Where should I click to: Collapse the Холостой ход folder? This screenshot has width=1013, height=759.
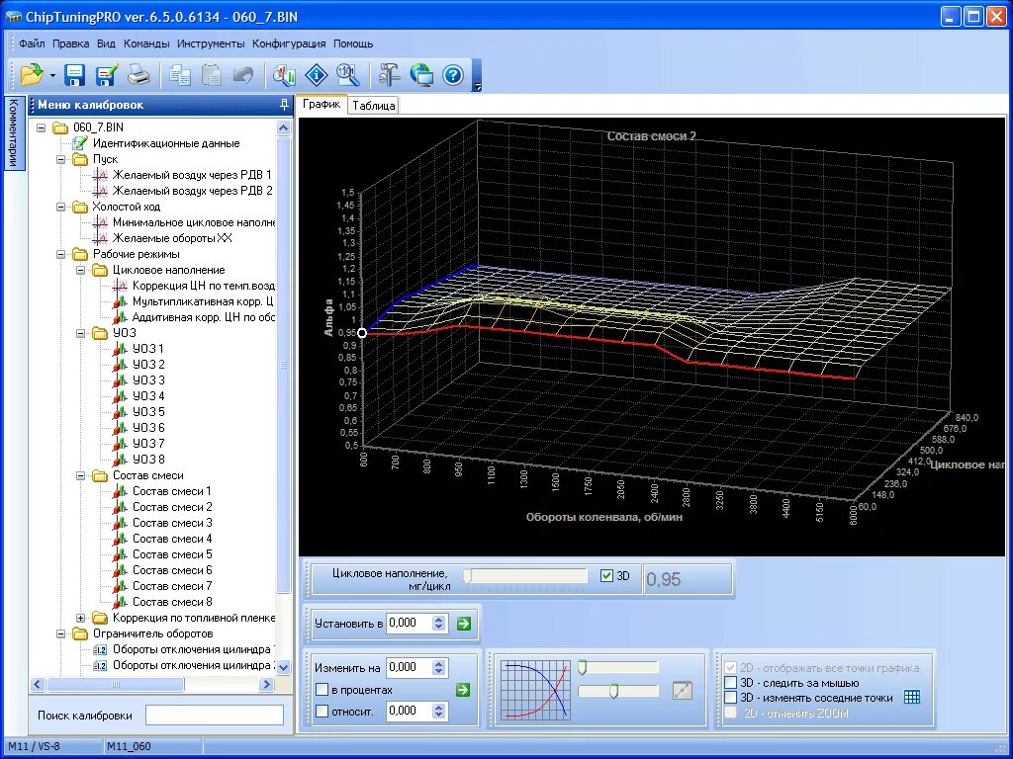(60, 208)
